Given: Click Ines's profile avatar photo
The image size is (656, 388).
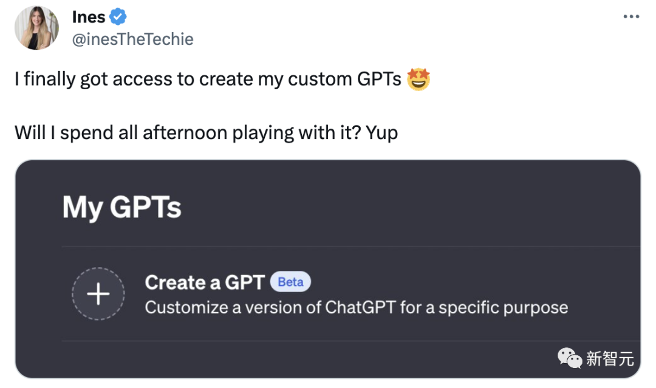Looking at the screenshot, I should (36, 28).
